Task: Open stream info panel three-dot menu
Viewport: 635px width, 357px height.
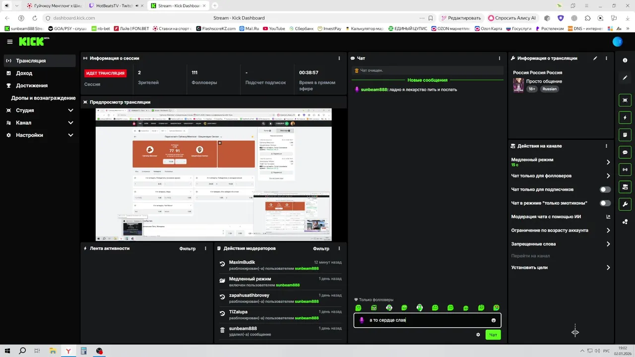Action: point(606,58)
